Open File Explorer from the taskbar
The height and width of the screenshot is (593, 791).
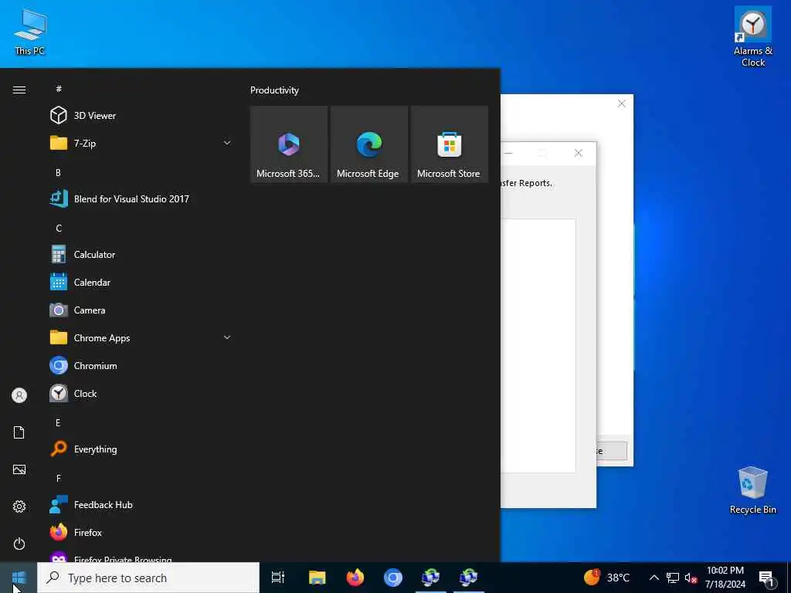(x=317, y=578)
